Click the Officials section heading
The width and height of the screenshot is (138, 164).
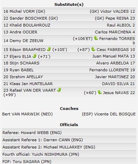[x=69, y=125]
